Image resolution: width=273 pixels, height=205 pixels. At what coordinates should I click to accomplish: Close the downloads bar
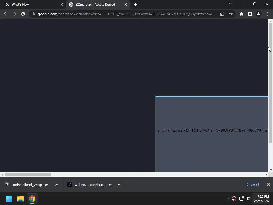[x=268, y=184]
